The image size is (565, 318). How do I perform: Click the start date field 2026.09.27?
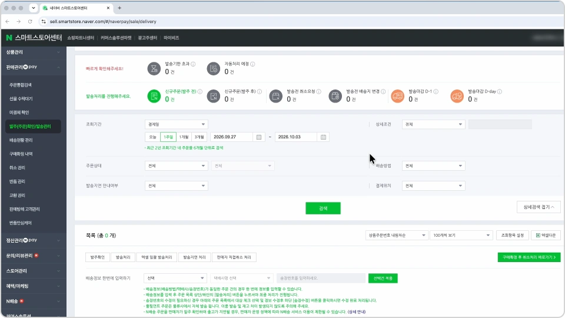[x=232, y=137]
